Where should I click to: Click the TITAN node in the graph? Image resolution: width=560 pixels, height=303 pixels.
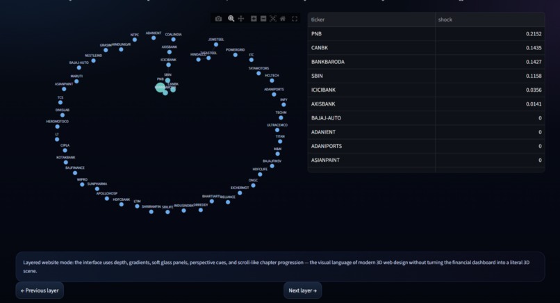tap(280, 142)
